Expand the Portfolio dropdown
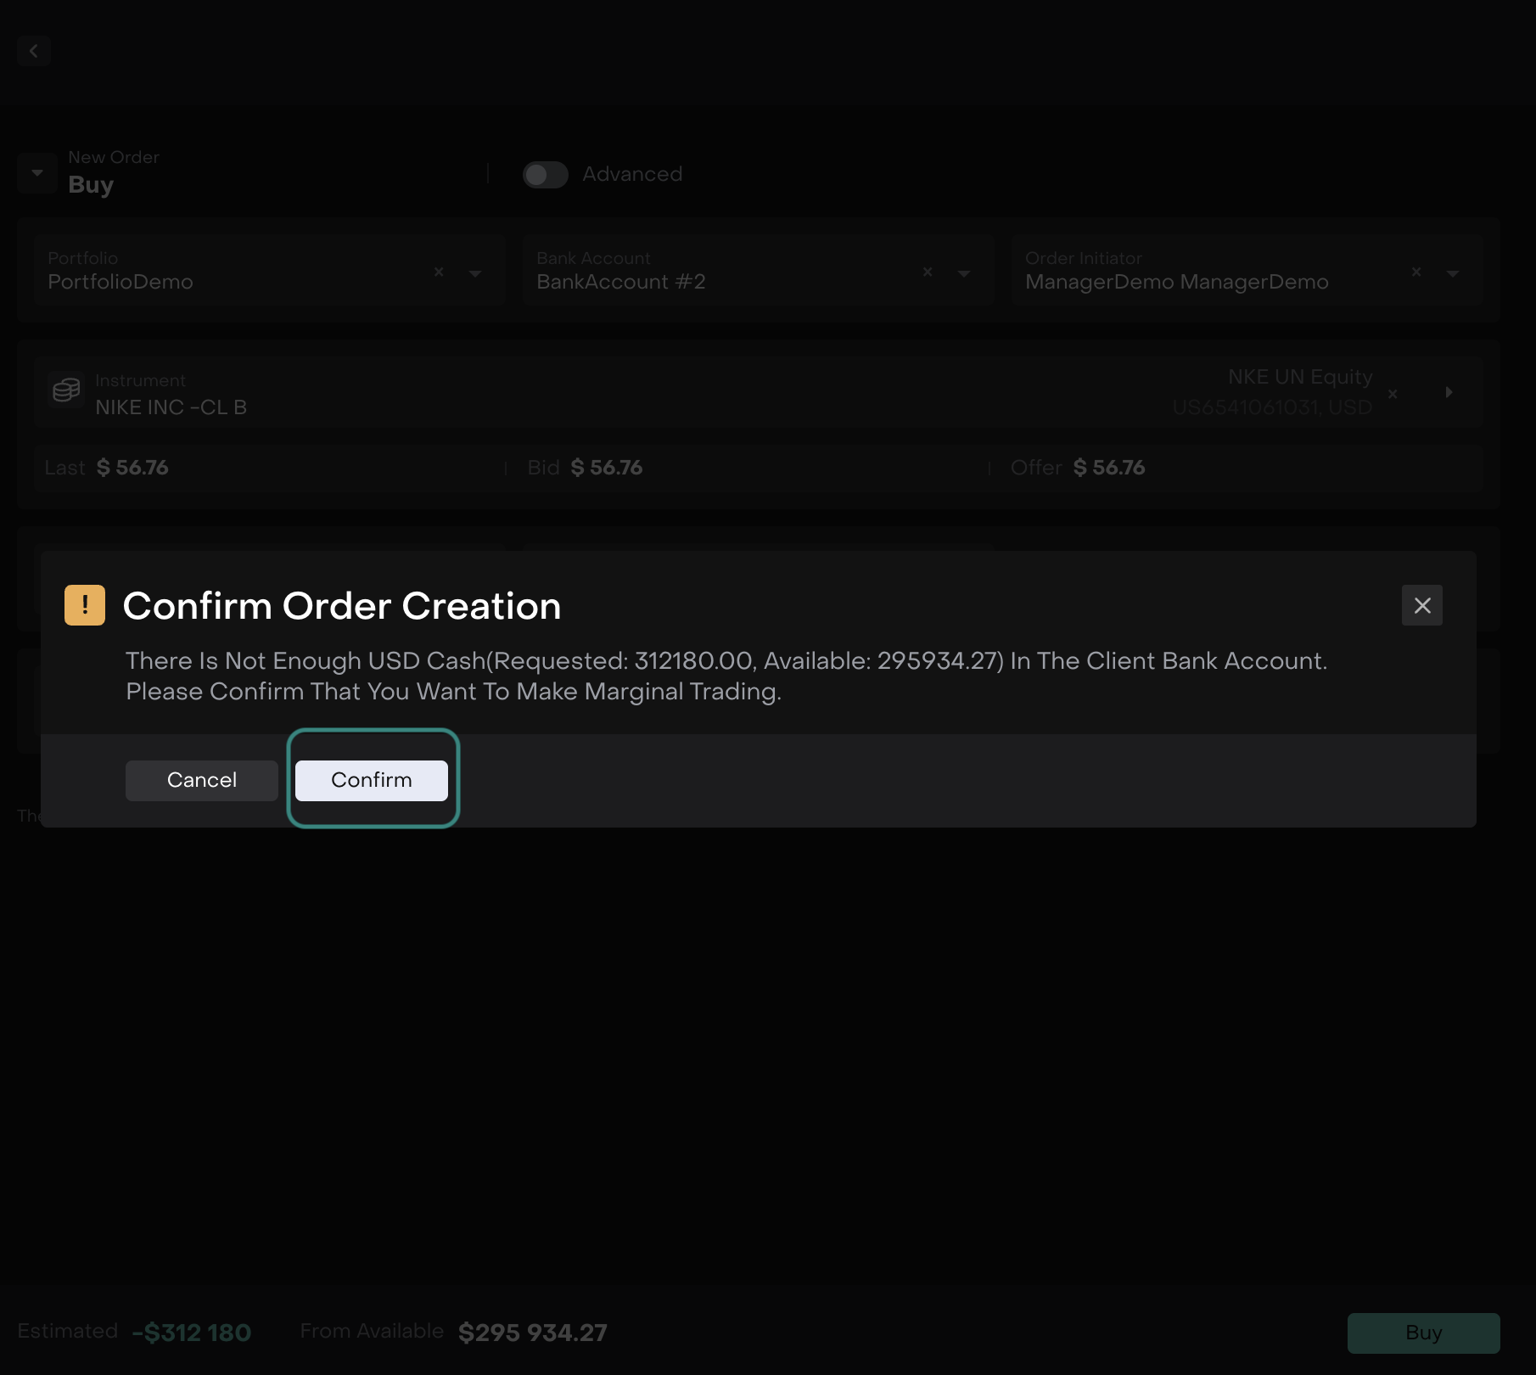 (475, 273)
